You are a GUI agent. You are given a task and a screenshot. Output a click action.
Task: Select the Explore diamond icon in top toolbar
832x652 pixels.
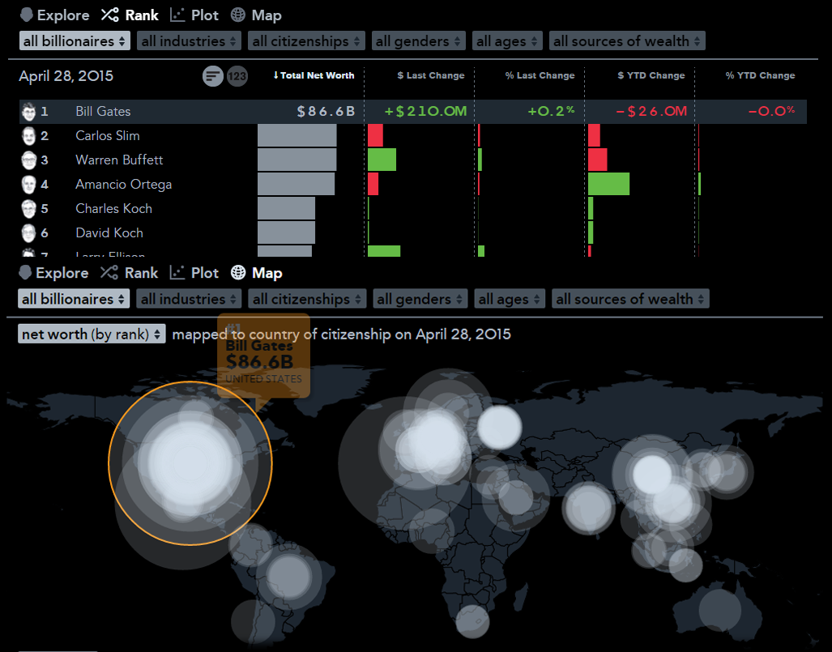28,15
